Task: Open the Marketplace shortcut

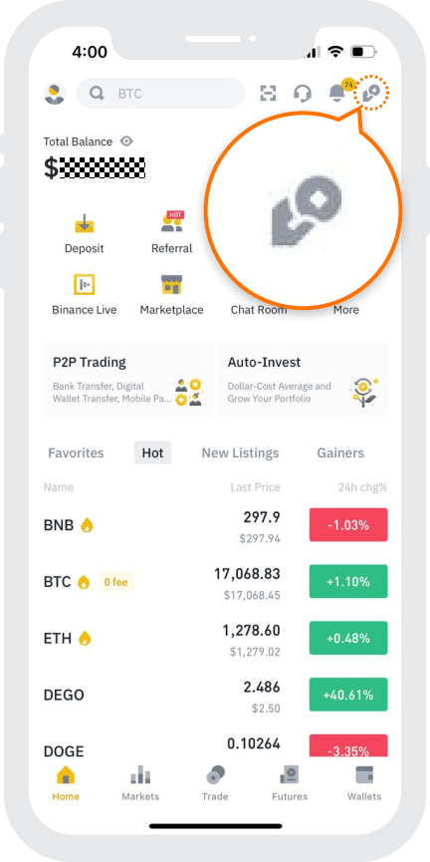Action: click(x=172, y=295)
